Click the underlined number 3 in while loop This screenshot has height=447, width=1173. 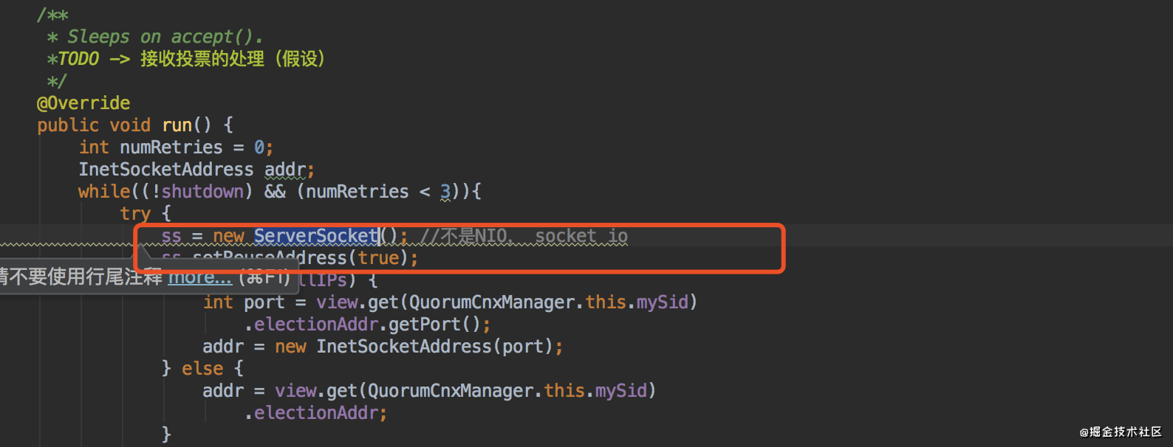pyautogui.click(x=445, y=192)
